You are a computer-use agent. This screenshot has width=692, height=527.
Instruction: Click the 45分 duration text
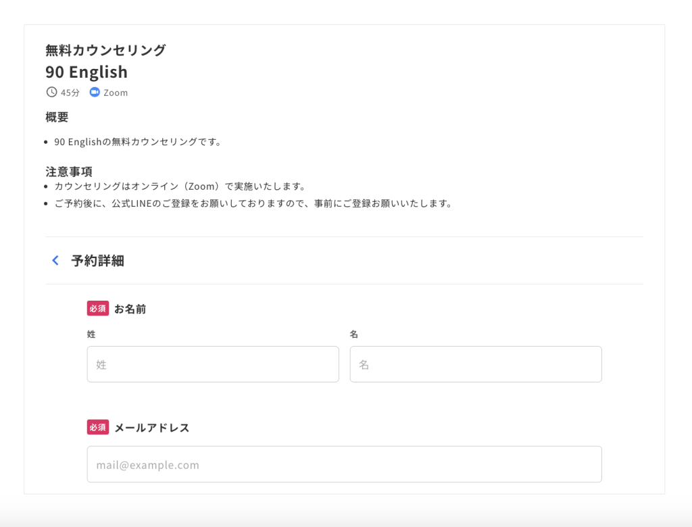(70, 93)
